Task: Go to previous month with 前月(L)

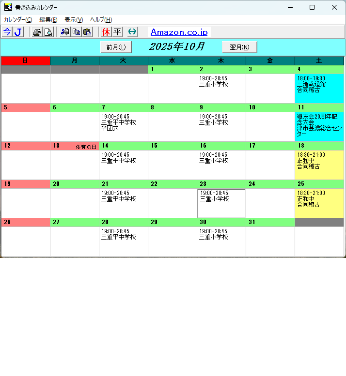Action: tap(116, 47)
